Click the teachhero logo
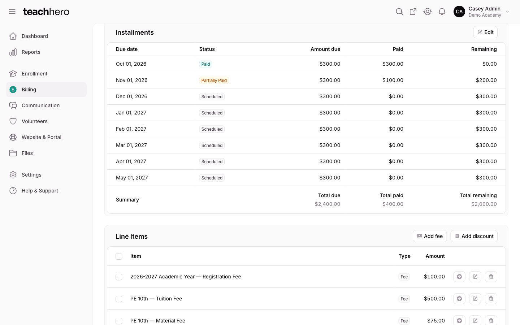 click(46, 12)
